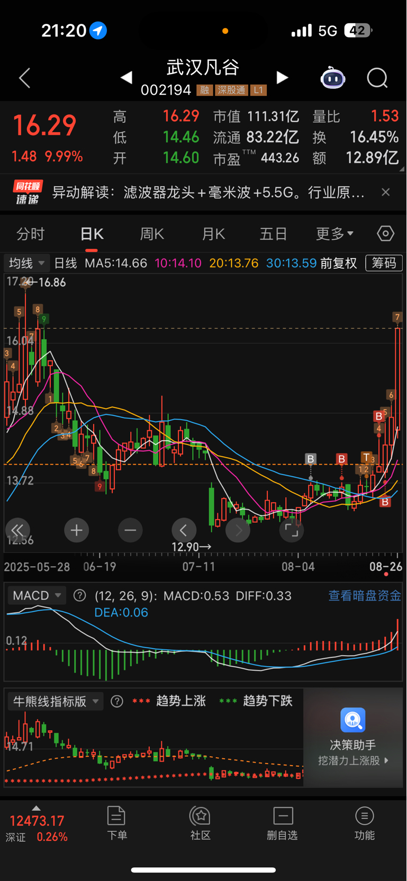Screen dimensions: 407x881
Task: Tap the battery indicator showing 42
Action: (x=358, y=31)
